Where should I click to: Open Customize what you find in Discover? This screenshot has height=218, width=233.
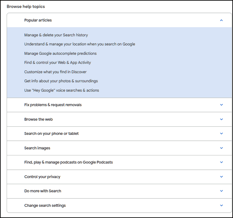[x=55, y=72]
